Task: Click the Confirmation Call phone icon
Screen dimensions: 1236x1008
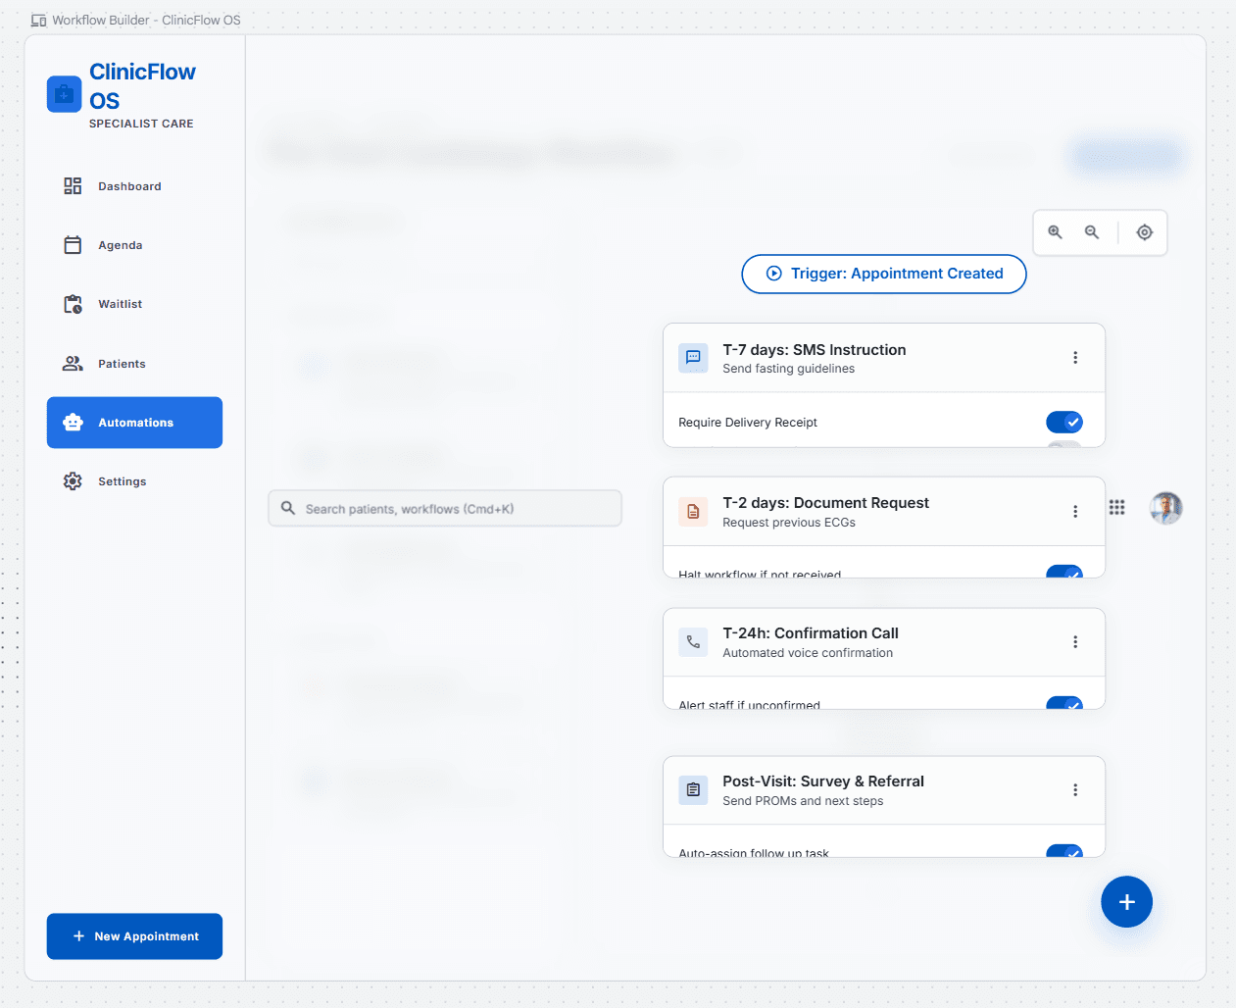Action: (693, 642)
